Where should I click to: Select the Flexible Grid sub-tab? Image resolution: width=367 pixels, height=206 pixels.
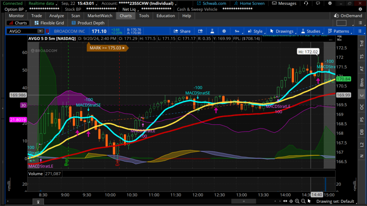(49, 23)
